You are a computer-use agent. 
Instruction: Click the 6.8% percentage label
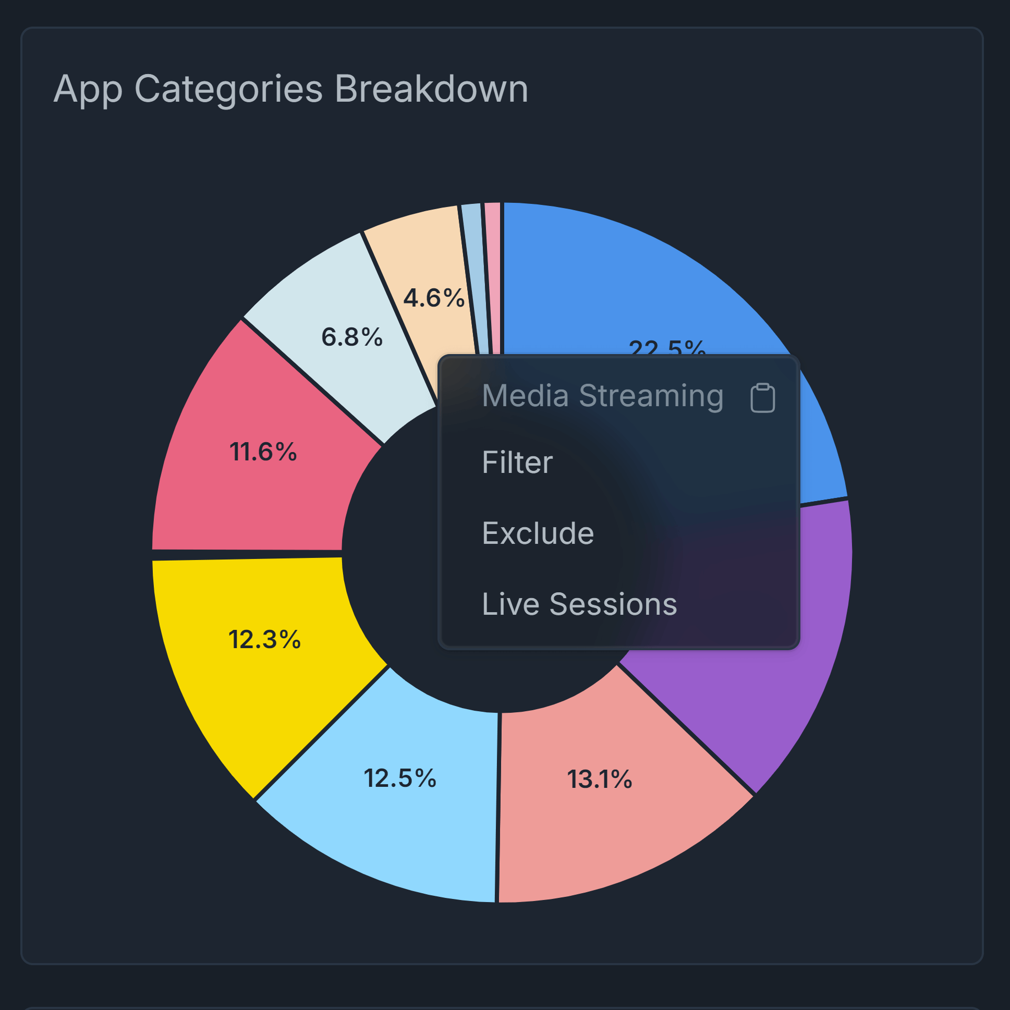[x=352, y=337]
